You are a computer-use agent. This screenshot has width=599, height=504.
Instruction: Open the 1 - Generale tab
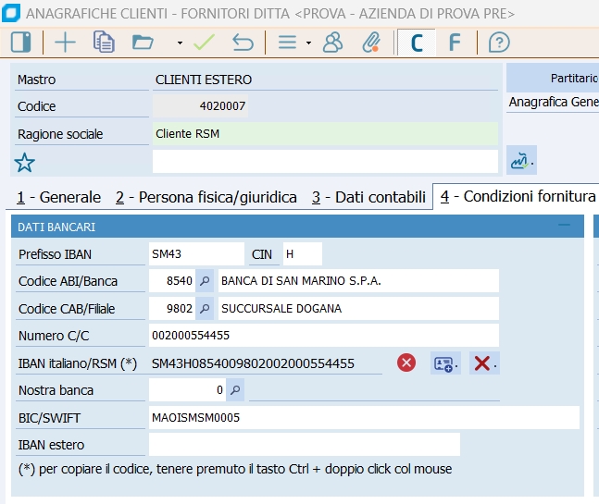click(59, 197)
